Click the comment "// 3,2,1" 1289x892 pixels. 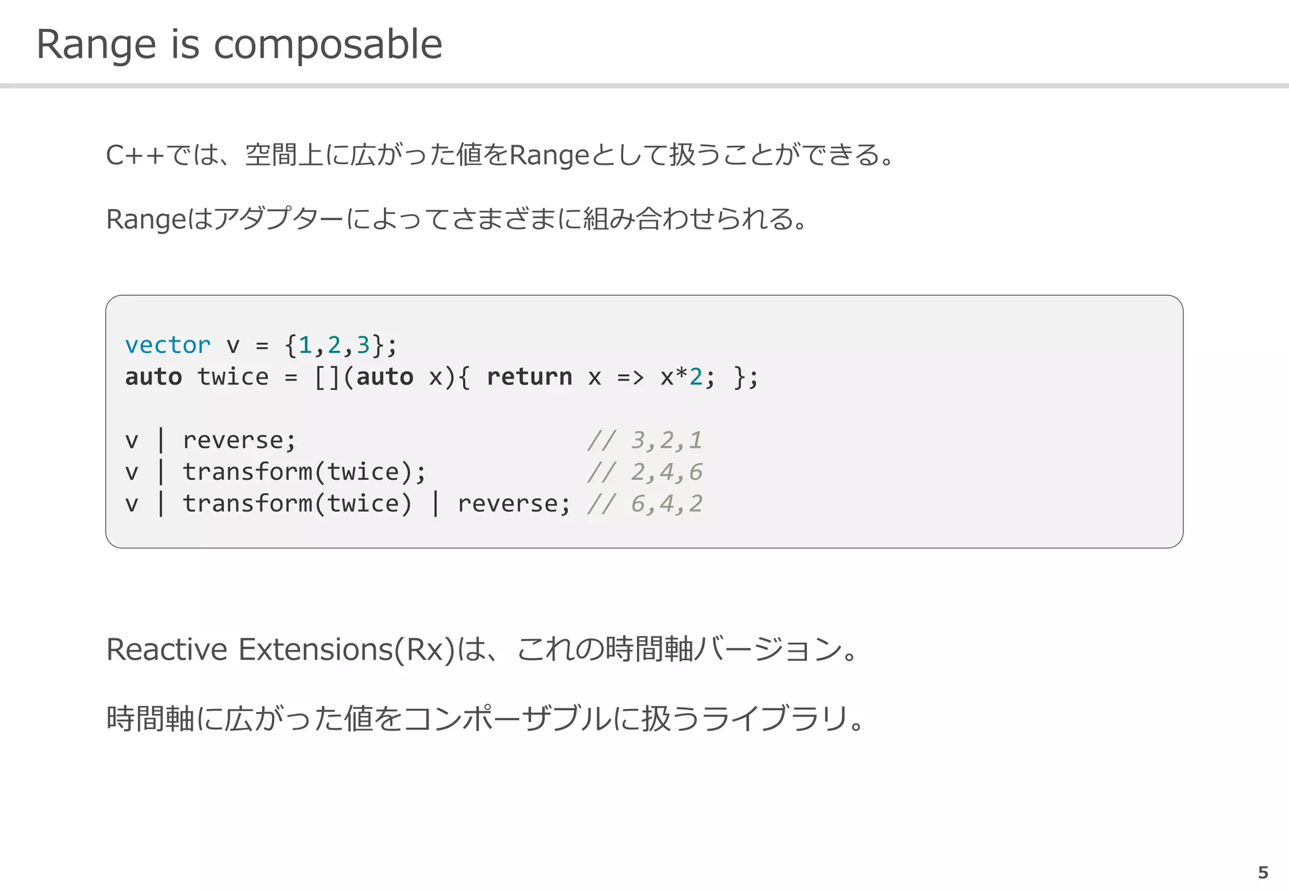pyautogui.click(x=644, y=440)
